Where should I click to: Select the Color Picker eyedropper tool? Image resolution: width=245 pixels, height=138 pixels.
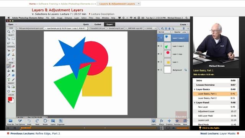(x=9, y=75)
